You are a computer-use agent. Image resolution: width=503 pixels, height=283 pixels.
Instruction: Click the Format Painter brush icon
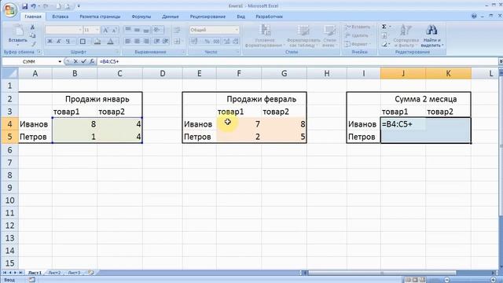(x=33, y=44)
